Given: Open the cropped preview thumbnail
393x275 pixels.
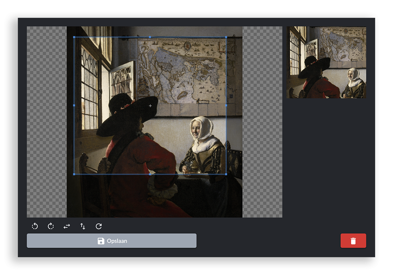Looking at the screenshot, I should tap(326, 62).
